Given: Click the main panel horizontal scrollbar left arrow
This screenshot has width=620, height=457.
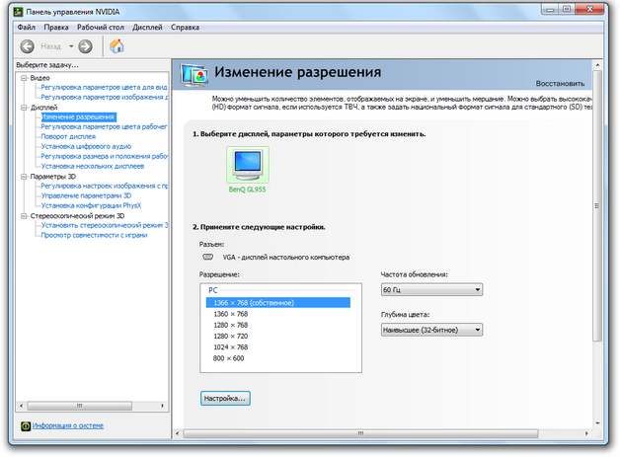Looking at the screenshot, I should (177, 433).
